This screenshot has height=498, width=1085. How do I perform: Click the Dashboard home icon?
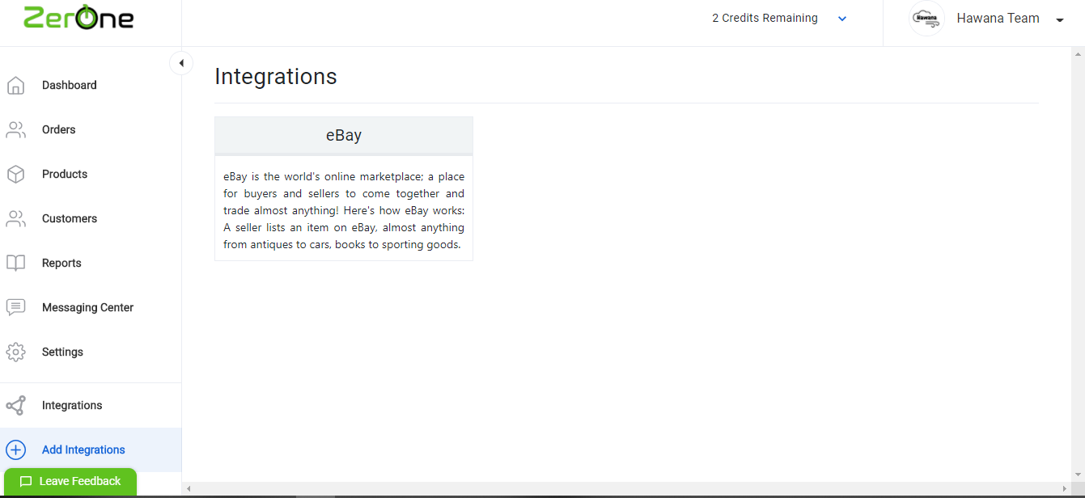click(x=15, y=85)
